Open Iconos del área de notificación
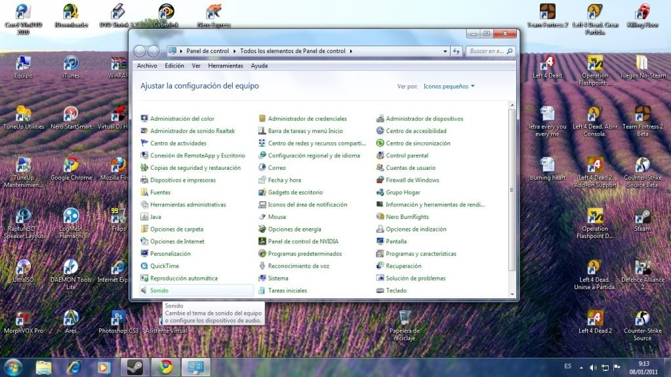This screenshot has width=671, height=377. (x=307, y=205)
